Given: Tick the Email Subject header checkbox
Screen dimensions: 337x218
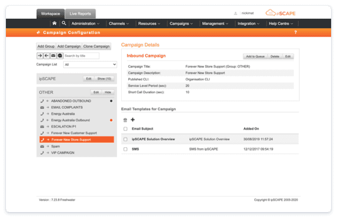Looking at the screenshot, I should [x=125, y=128].
